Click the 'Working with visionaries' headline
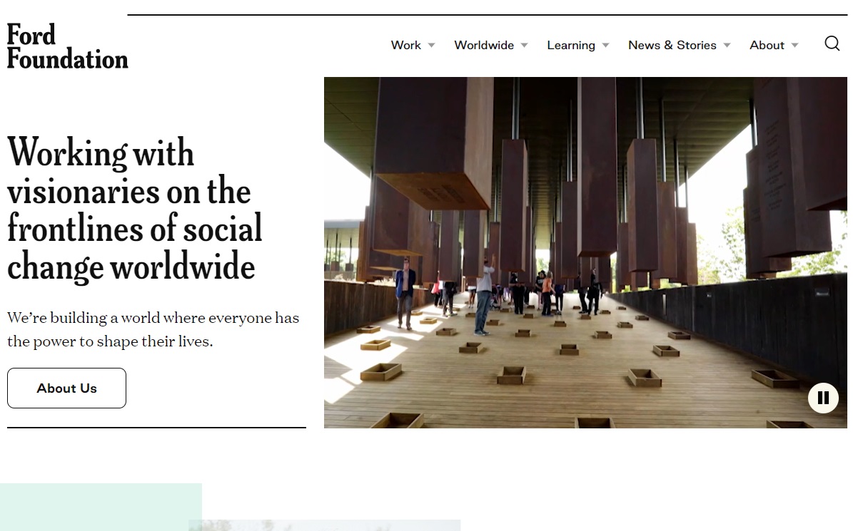853x531 pixels. [135, 210]
